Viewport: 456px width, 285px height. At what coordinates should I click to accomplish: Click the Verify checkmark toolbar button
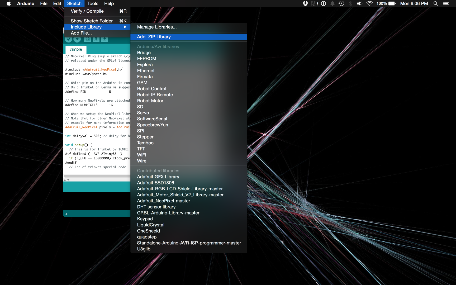[69, 40]
